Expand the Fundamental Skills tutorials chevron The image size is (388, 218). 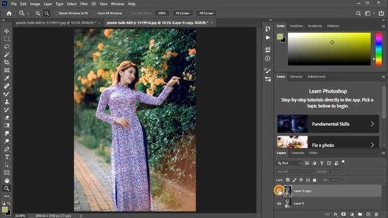click(x=372, y=124)
